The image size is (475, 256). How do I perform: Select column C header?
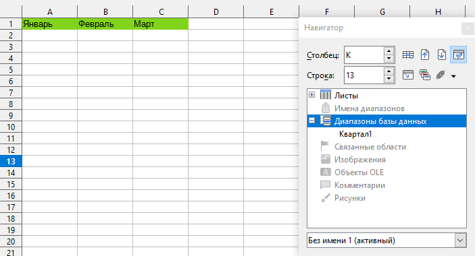coord(161,11)
